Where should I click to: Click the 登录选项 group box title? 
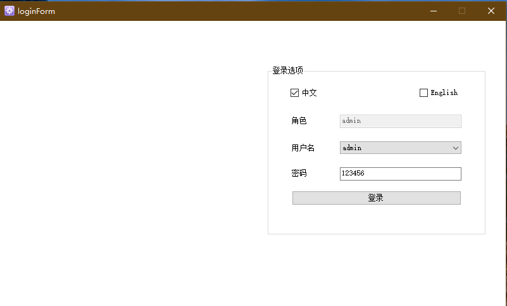click(x=287, y=71)
